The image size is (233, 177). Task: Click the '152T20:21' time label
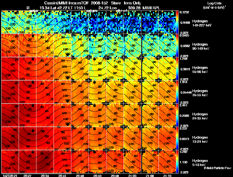tap(10, 176)
